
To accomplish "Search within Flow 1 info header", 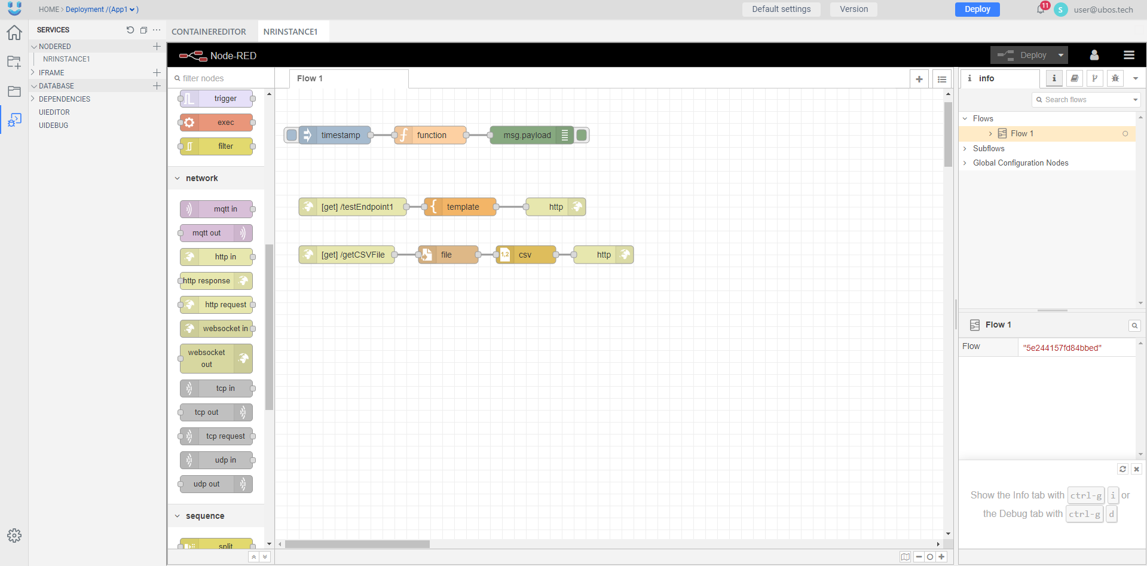I will point(1134,326).
